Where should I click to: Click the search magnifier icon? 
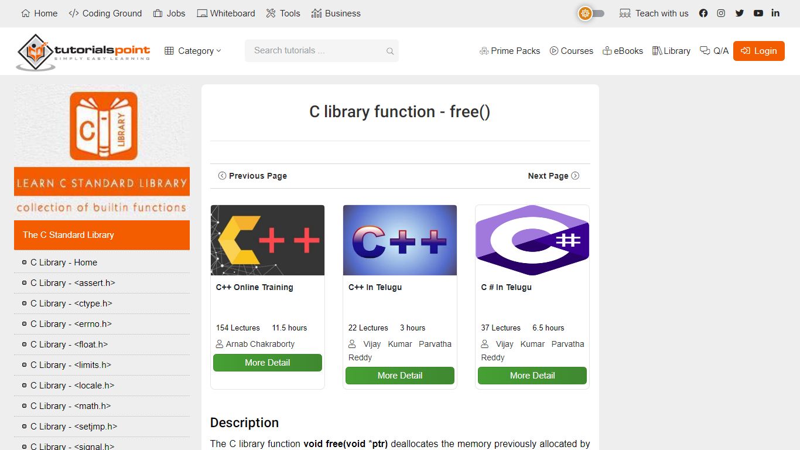(x=390, y=52)
